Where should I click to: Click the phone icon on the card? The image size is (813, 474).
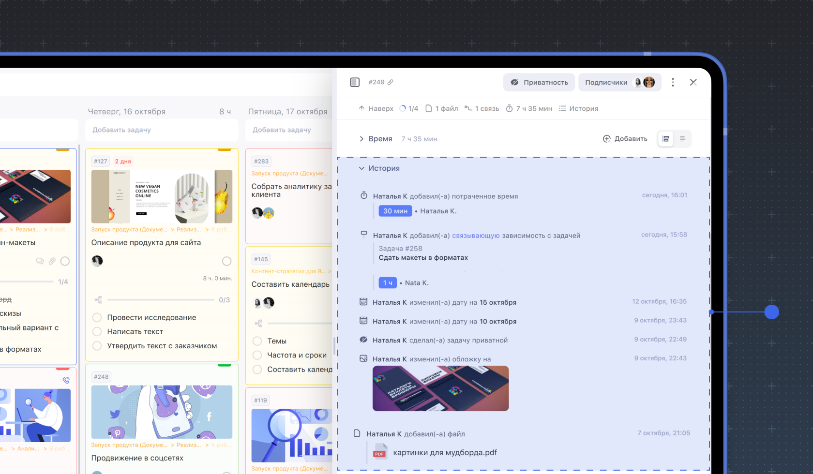coord(66,380)
